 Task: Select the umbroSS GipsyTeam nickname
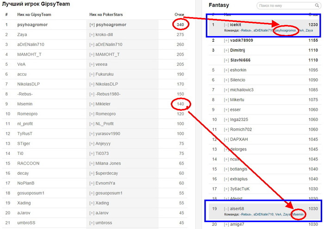coord(26,223)
